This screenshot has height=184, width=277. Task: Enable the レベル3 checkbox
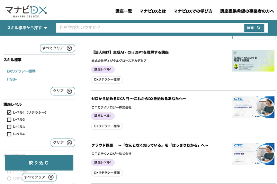pos(9,127)
